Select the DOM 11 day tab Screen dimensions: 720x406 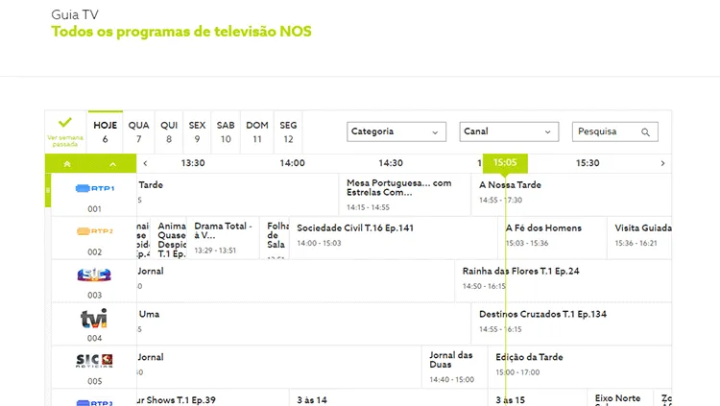pos(257,131)
